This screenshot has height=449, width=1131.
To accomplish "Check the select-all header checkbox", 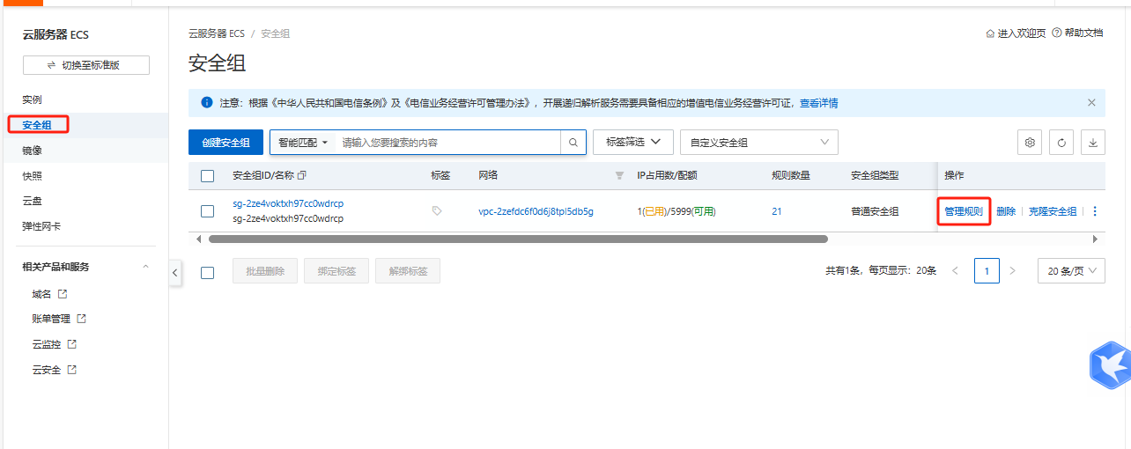I will click(x=208, y=176).
